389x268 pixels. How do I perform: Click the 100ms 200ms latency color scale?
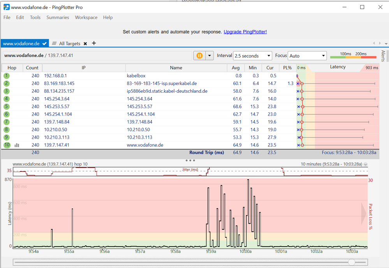click(353, 55)
